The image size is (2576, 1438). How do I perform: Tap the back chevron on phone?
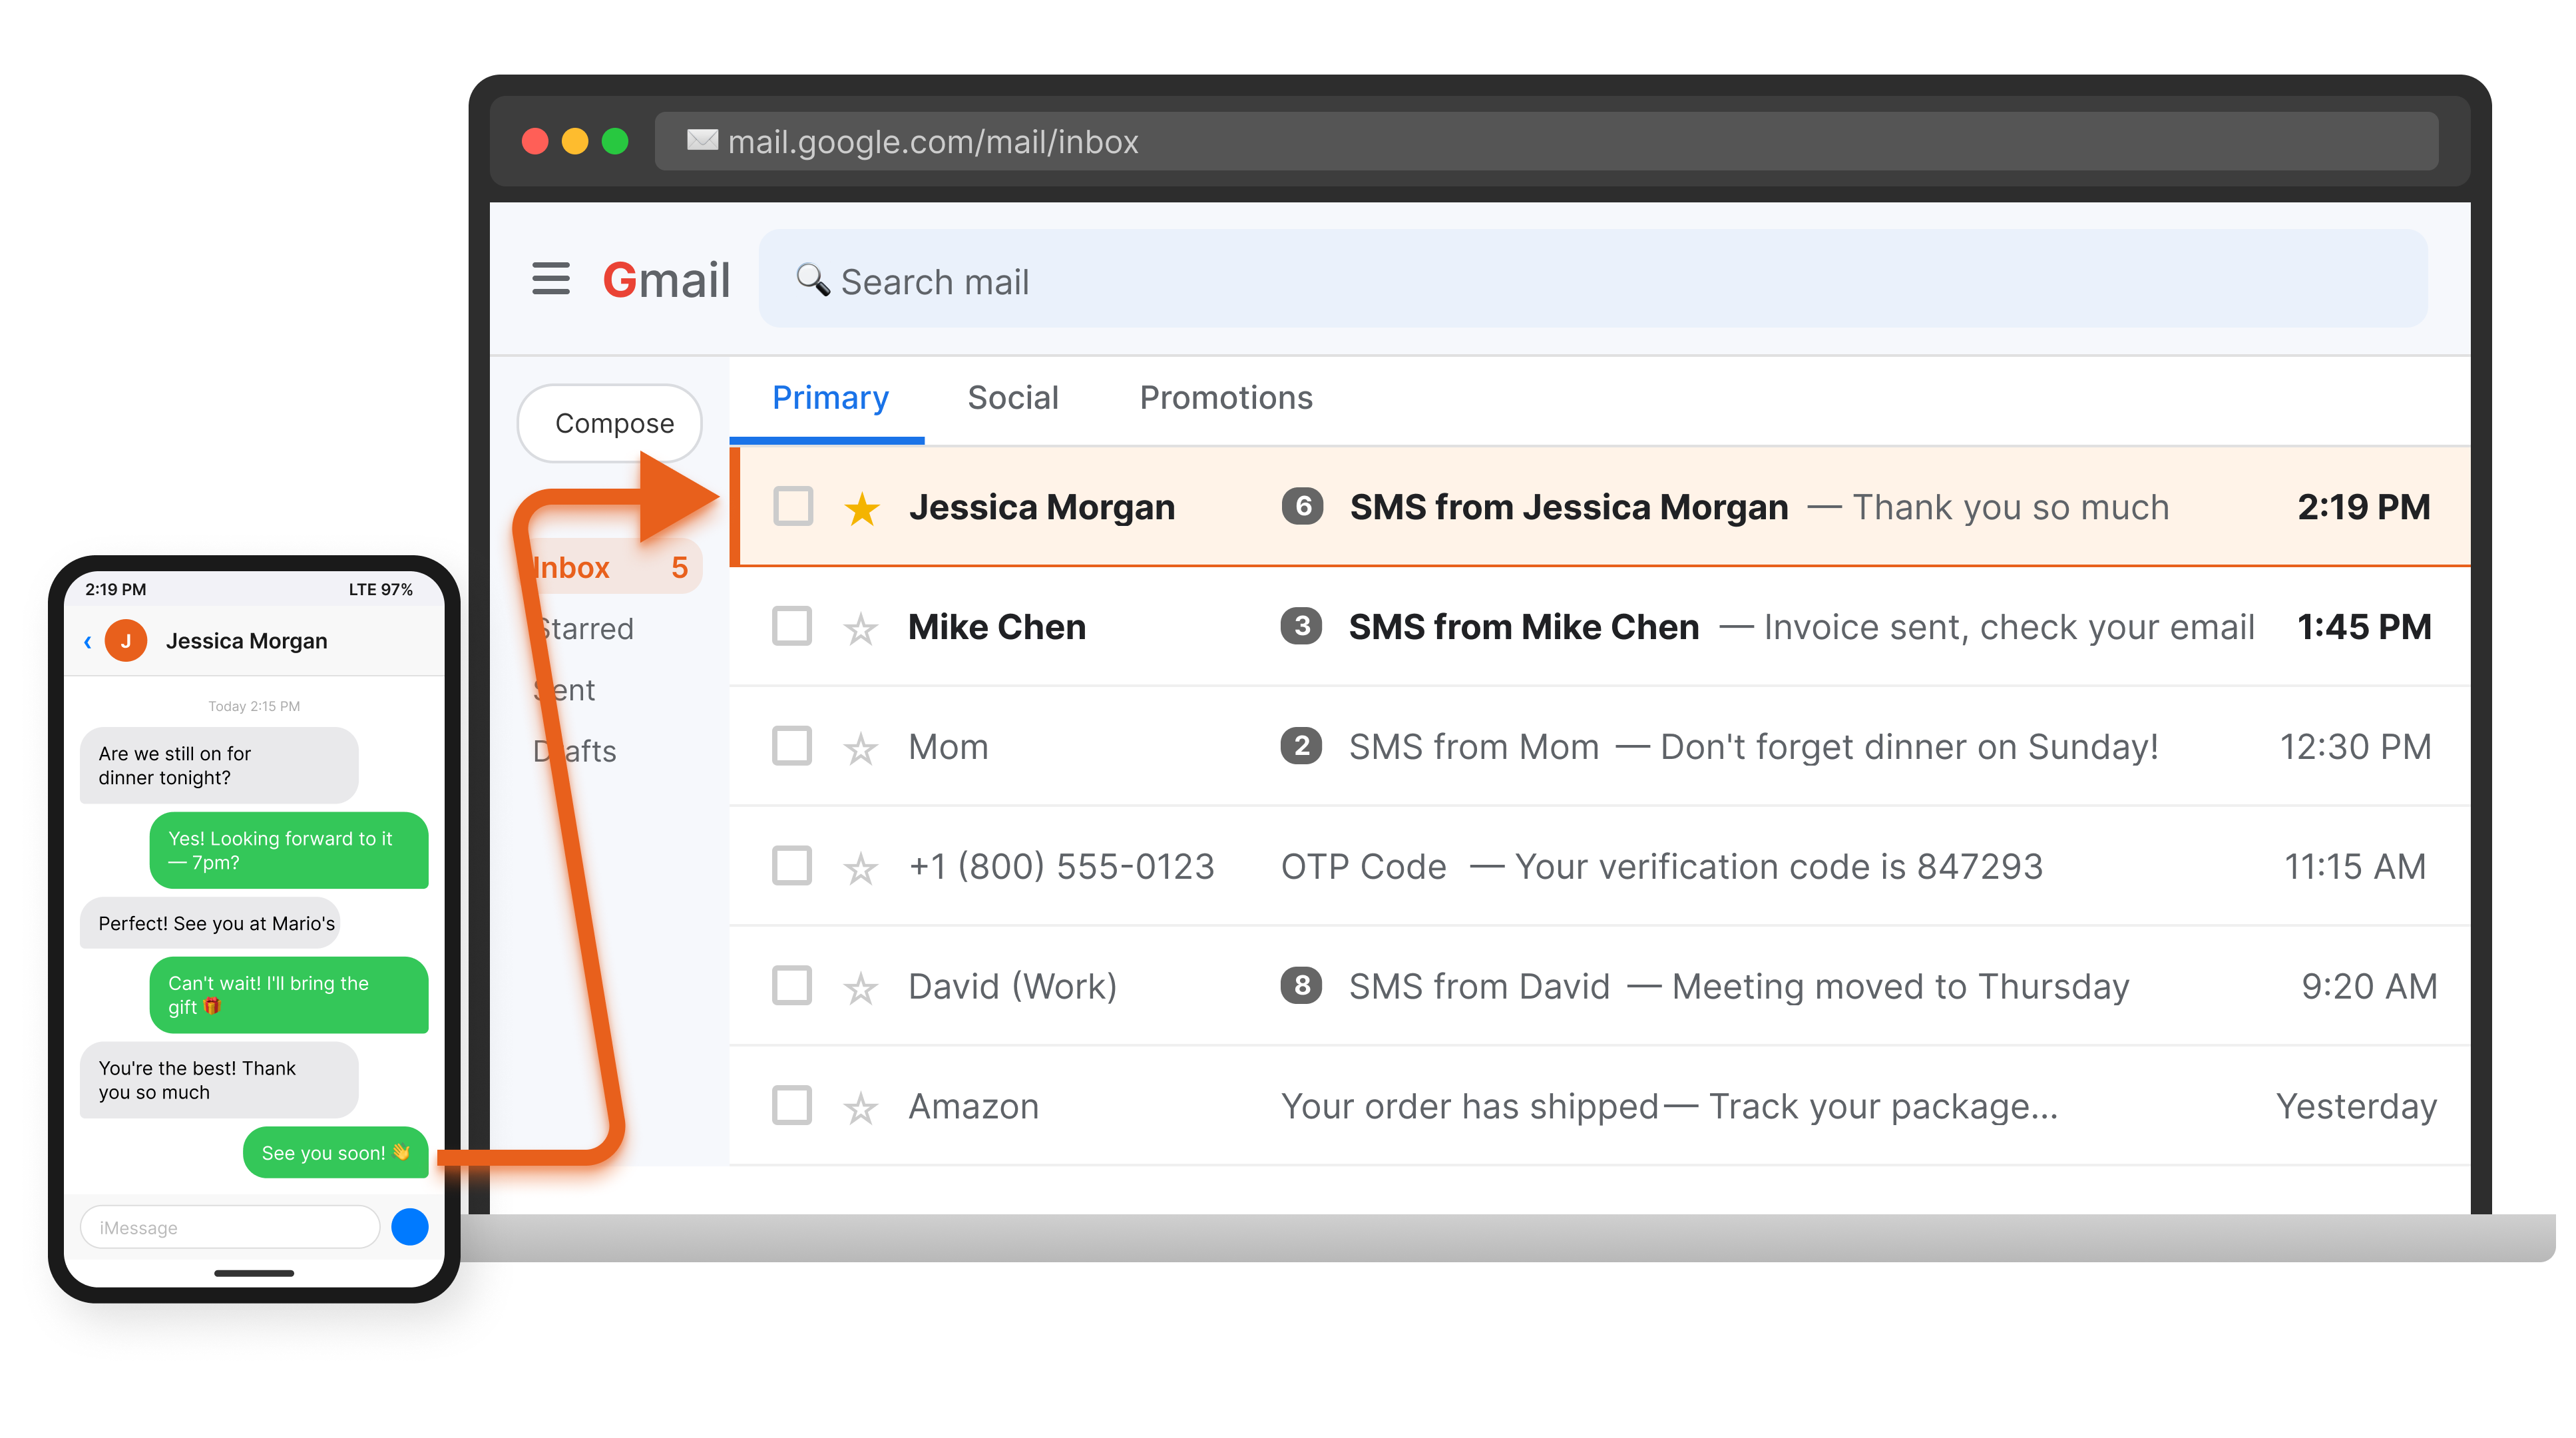(88, 641)
